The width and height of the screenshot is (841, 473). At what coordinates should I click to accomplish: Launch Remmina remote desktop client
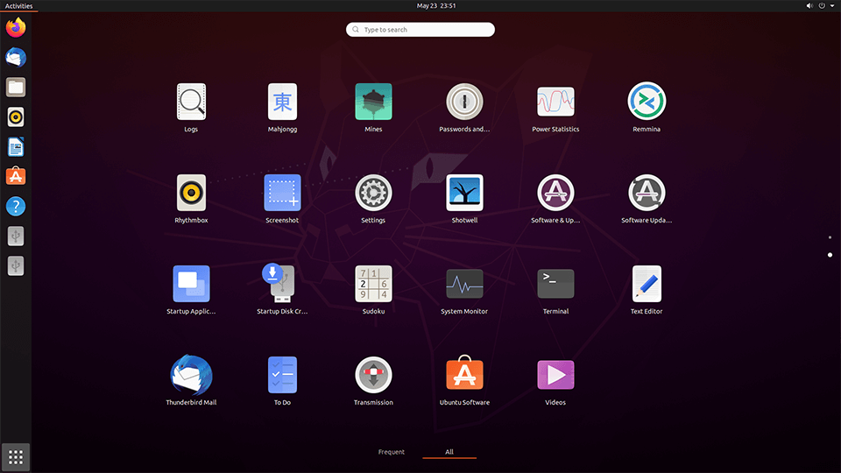pyautogui.click(x=647, y=102)
